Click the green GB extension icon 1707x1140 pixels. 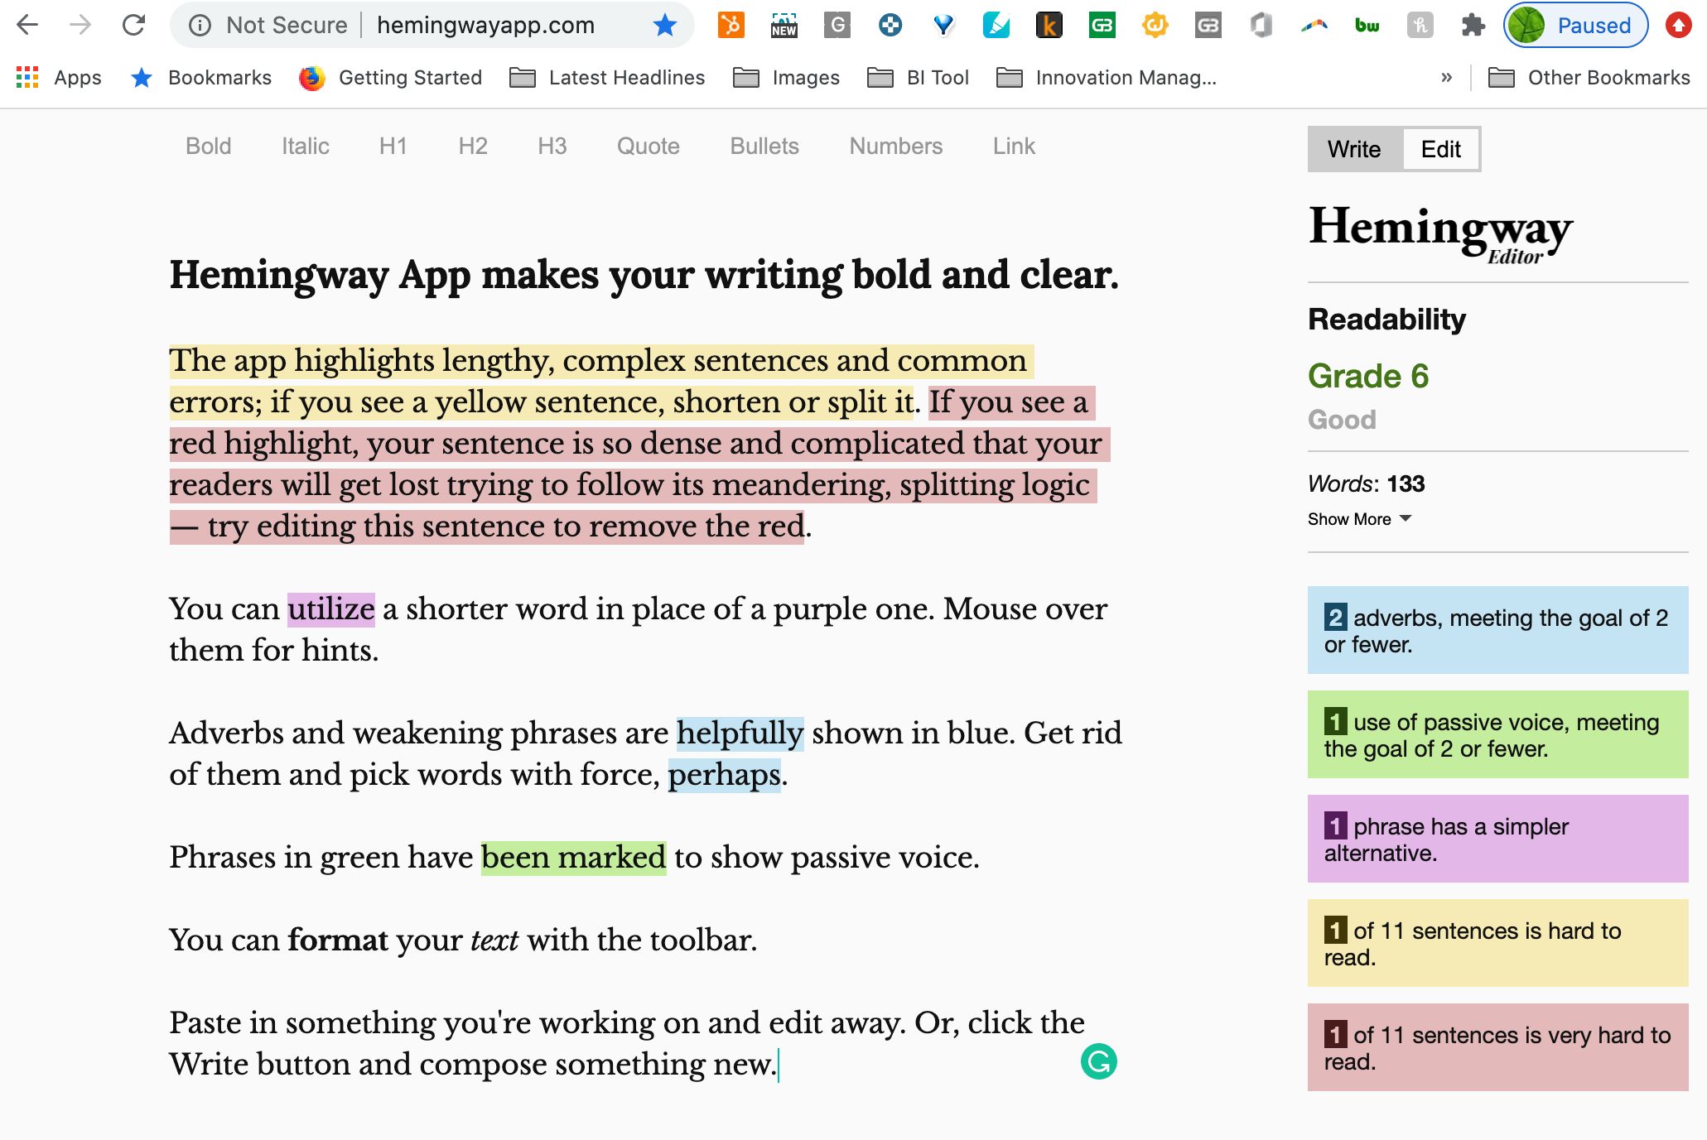tap(1102, 26)
